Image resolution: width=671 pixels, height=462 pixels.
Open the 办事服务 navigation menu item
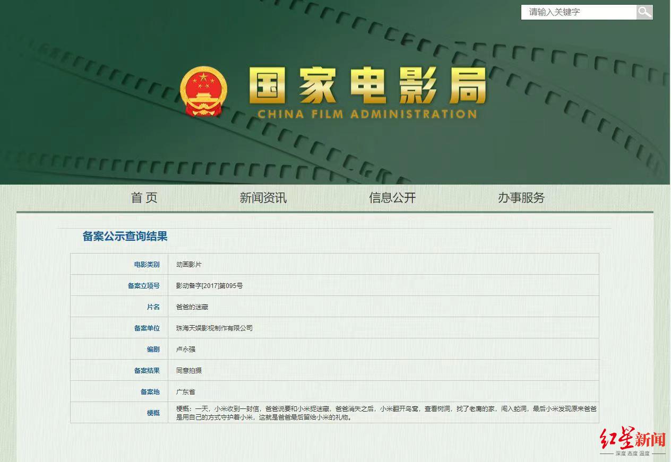point(521,198)
